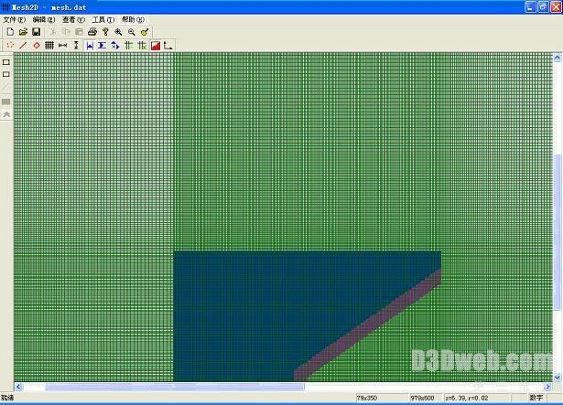The height and width of the screenshot is (405, 563).
Task: Click the scissors cut icon
Action: (x=53, y=32)
